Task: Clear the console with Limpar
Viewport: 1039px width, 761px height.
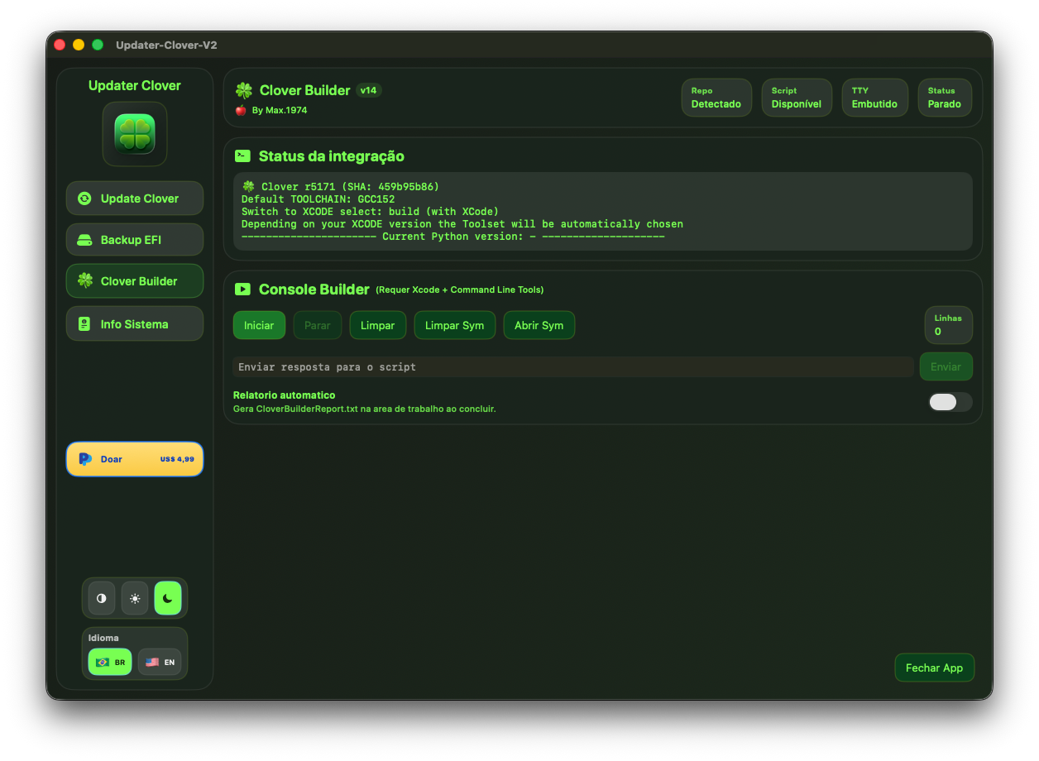Action: coord(377,325)
